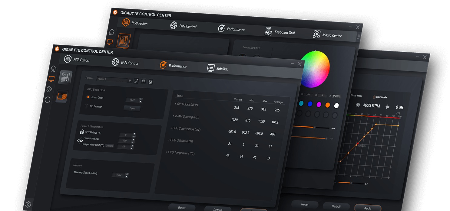Click the home icon in front window sidebar
This screenshot has height=211, width=450.
53,69
